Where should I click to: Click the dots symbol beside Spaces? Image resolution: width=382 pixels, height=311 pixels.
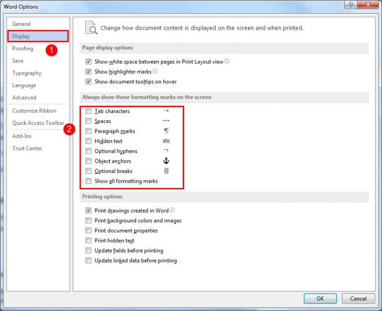[x=166, y=121]
